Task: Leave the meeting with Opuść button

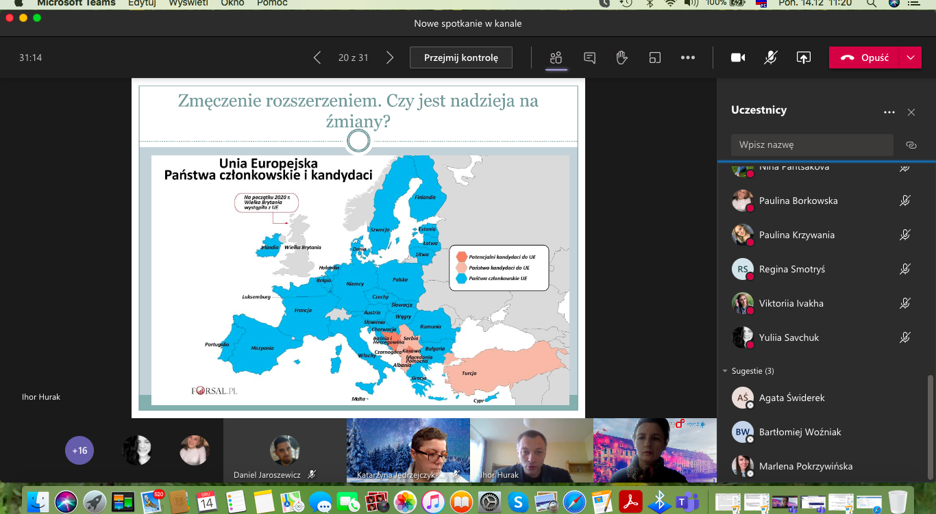Action: point(866,58)
